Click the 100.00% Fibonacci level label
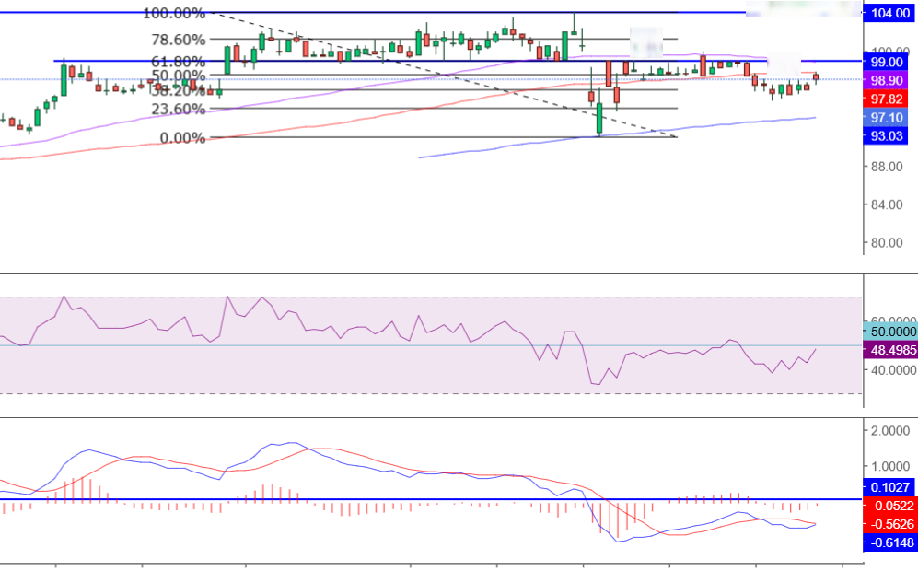The width and height of the screenshot is (918, 571). [x=174, y=13]
